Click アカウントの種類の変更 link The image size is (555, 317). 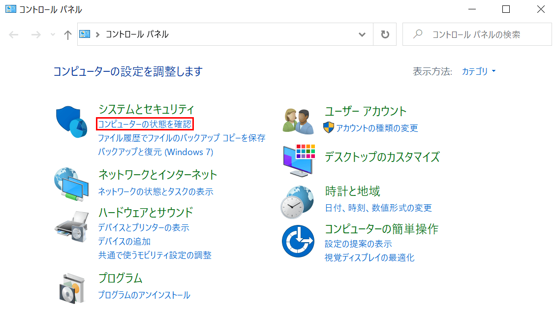click(x=377, y=128)
